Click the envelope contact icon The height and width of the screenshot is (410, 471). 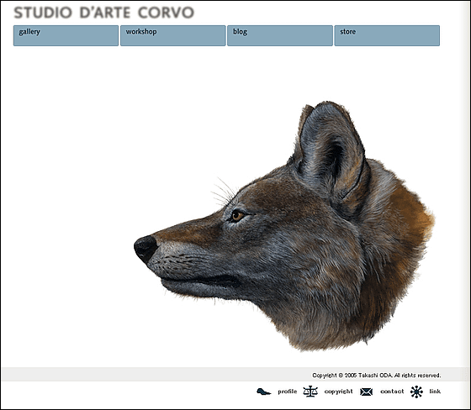coord(366,392)
